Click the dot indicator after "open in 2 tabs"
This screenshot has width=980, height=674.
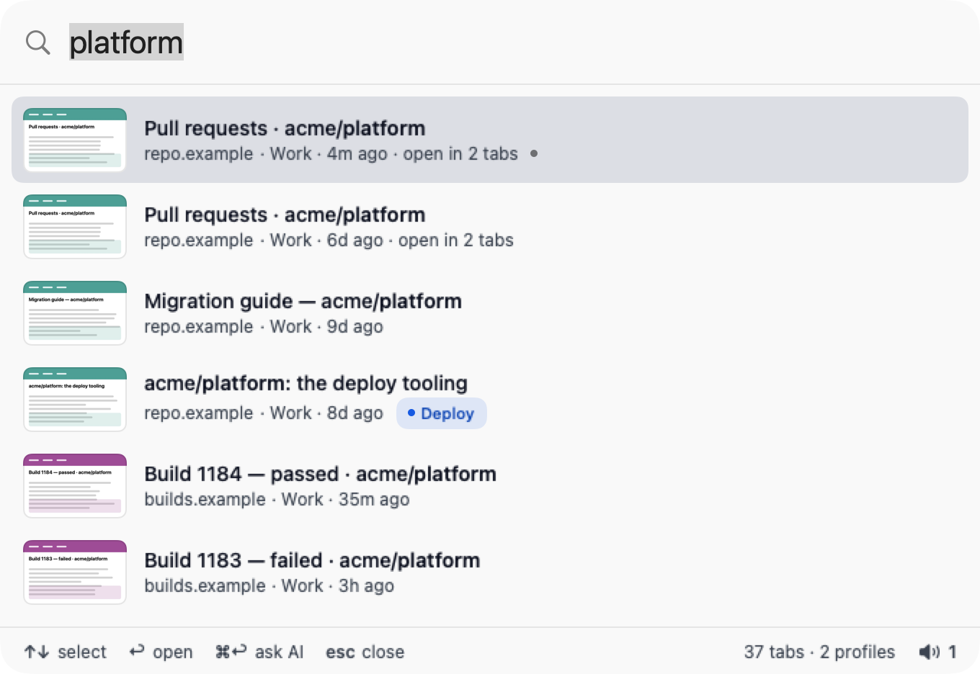coord(534,153)
